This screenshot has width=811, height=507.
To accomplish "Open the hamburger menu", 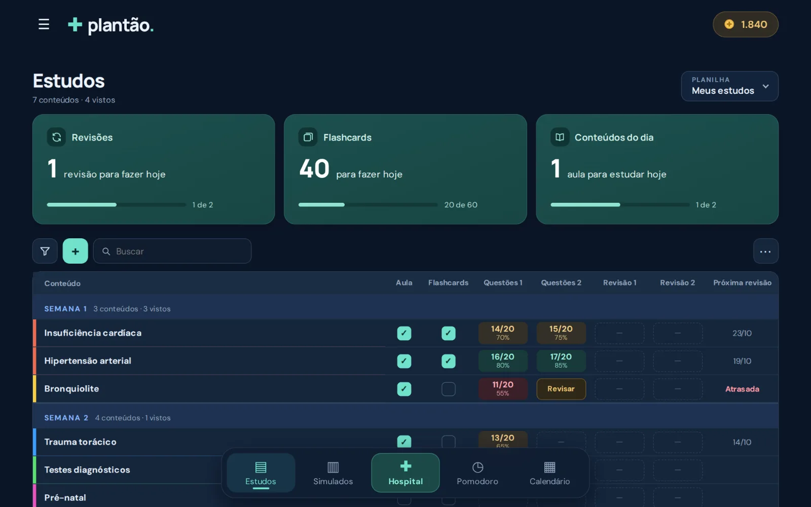I will coord(44,24).
